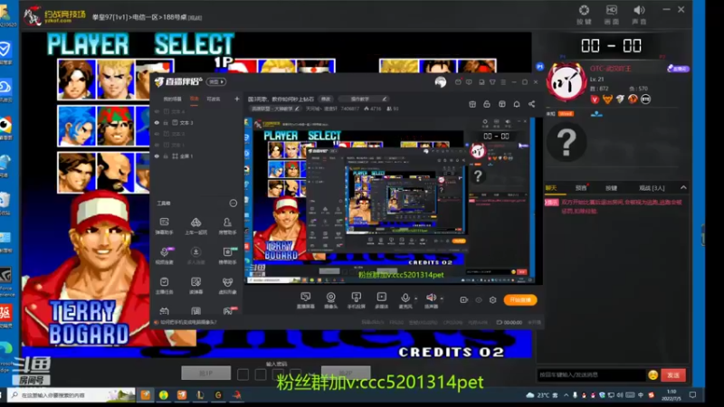Click the lock icon in streaming app header
724x407 pixels.
(487, 104)
